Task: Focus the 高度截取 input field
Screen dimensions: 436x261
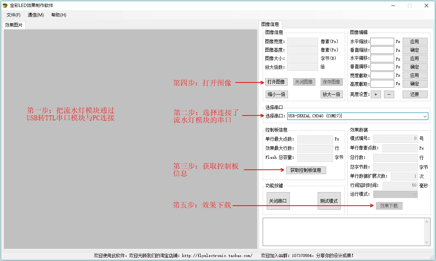Action: tap(383, 84)
